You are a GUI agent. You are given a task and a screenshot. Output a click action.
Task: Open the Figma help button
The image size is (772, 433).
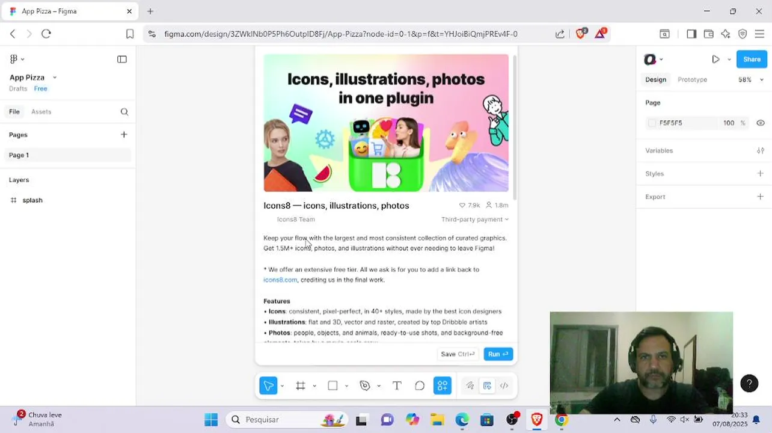pos(749,383)
